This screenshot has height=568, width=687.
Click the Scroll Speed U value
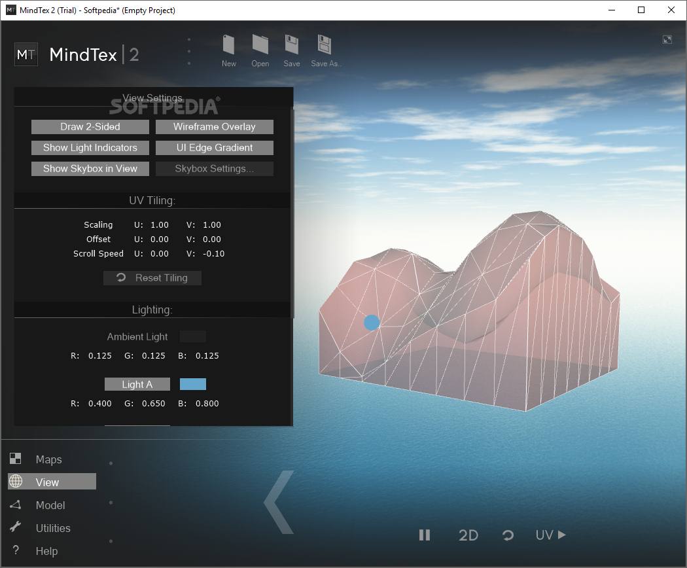click(x=160, y=254)
